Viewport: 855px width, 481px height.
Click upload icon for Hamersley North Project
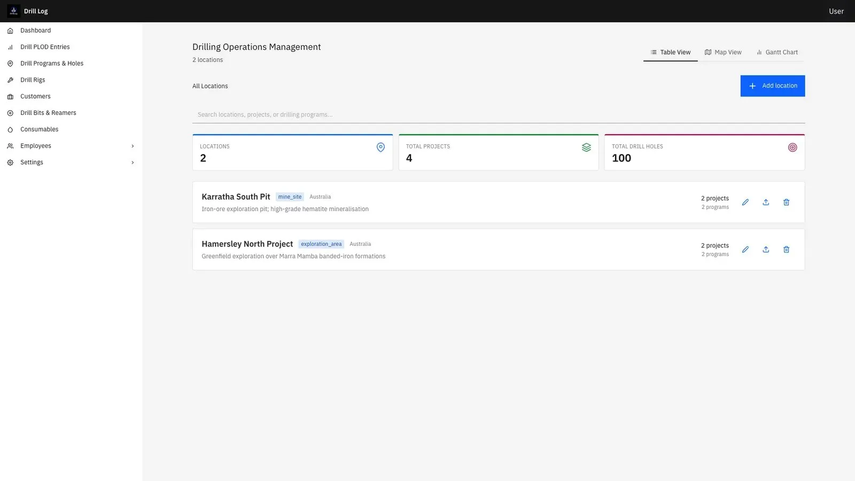pos(766,250)
